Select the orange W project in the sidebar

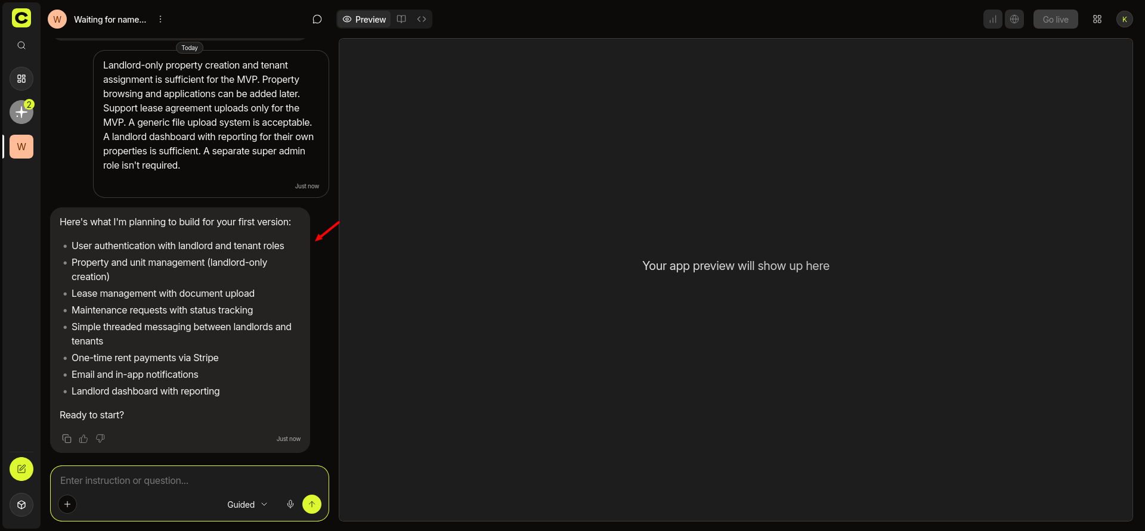coord(21,147)
